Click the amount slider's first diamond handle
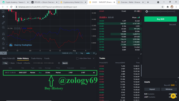The width and height of the screenshot is (179, 101). coord(147,12)
